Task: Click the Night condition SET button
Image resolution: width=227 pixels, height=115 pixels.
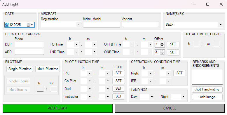Action: click(179, 73)
